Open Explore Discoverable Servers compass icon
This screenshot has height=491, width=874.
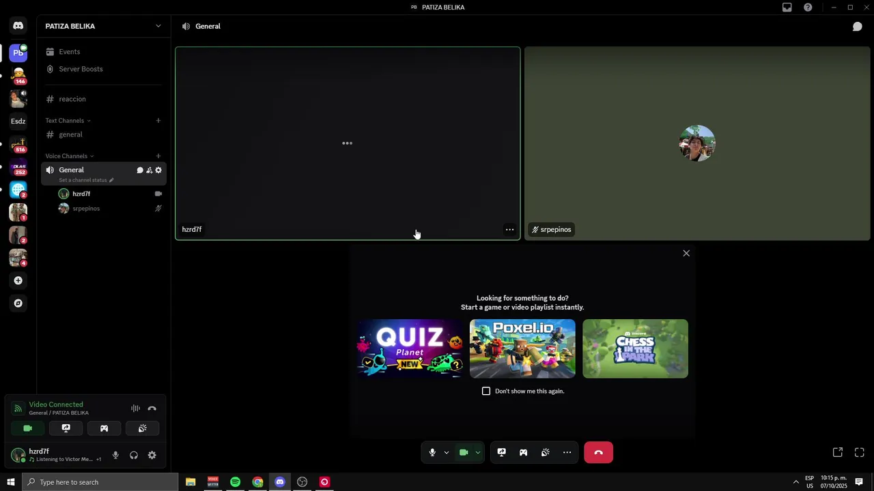click(18, 303)
